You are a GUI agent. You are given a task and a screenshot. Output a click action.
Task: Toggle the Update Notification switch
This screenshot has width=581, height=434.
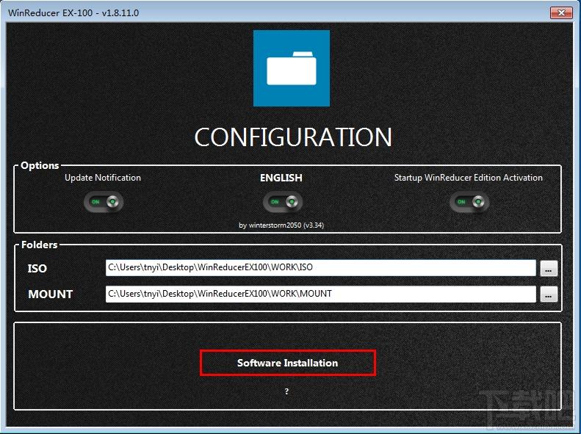pos(104,202)
